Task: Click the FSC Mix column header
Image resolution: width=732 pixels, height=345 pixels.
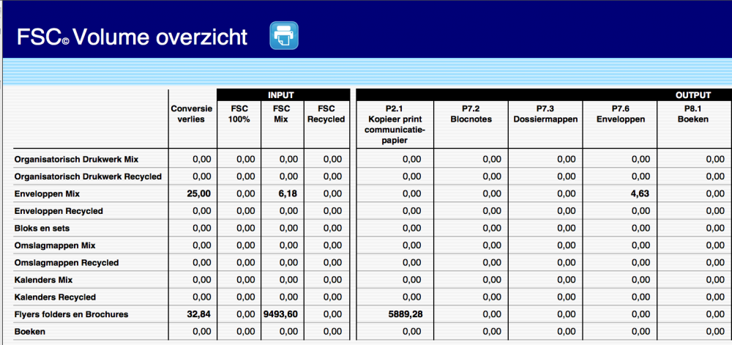Action: [282, 114]
